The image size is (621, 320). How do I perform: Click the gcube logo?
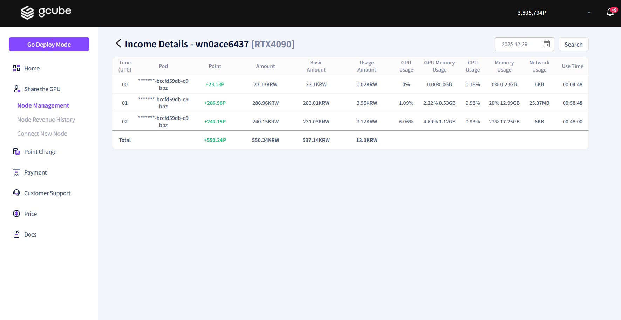[x=46, y=12]
